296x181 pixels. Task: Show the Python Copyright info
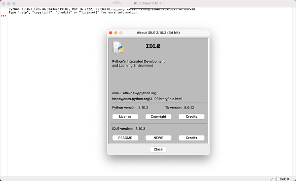pos(158,117)
